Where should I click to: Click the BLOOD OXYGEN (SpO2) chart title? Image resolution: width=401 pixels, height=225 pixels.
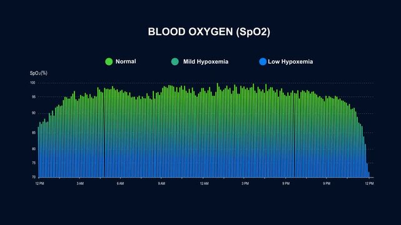[x=209, y=32]
